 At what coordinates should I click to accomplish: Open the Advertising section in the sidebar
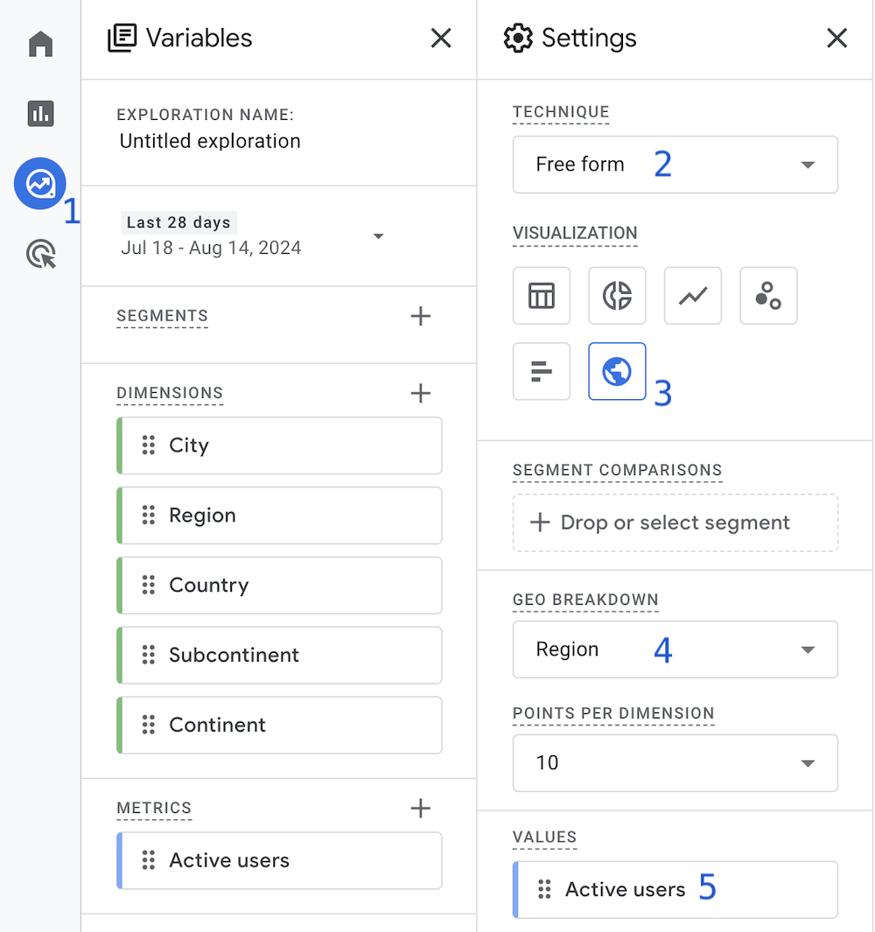pos(40,254)
